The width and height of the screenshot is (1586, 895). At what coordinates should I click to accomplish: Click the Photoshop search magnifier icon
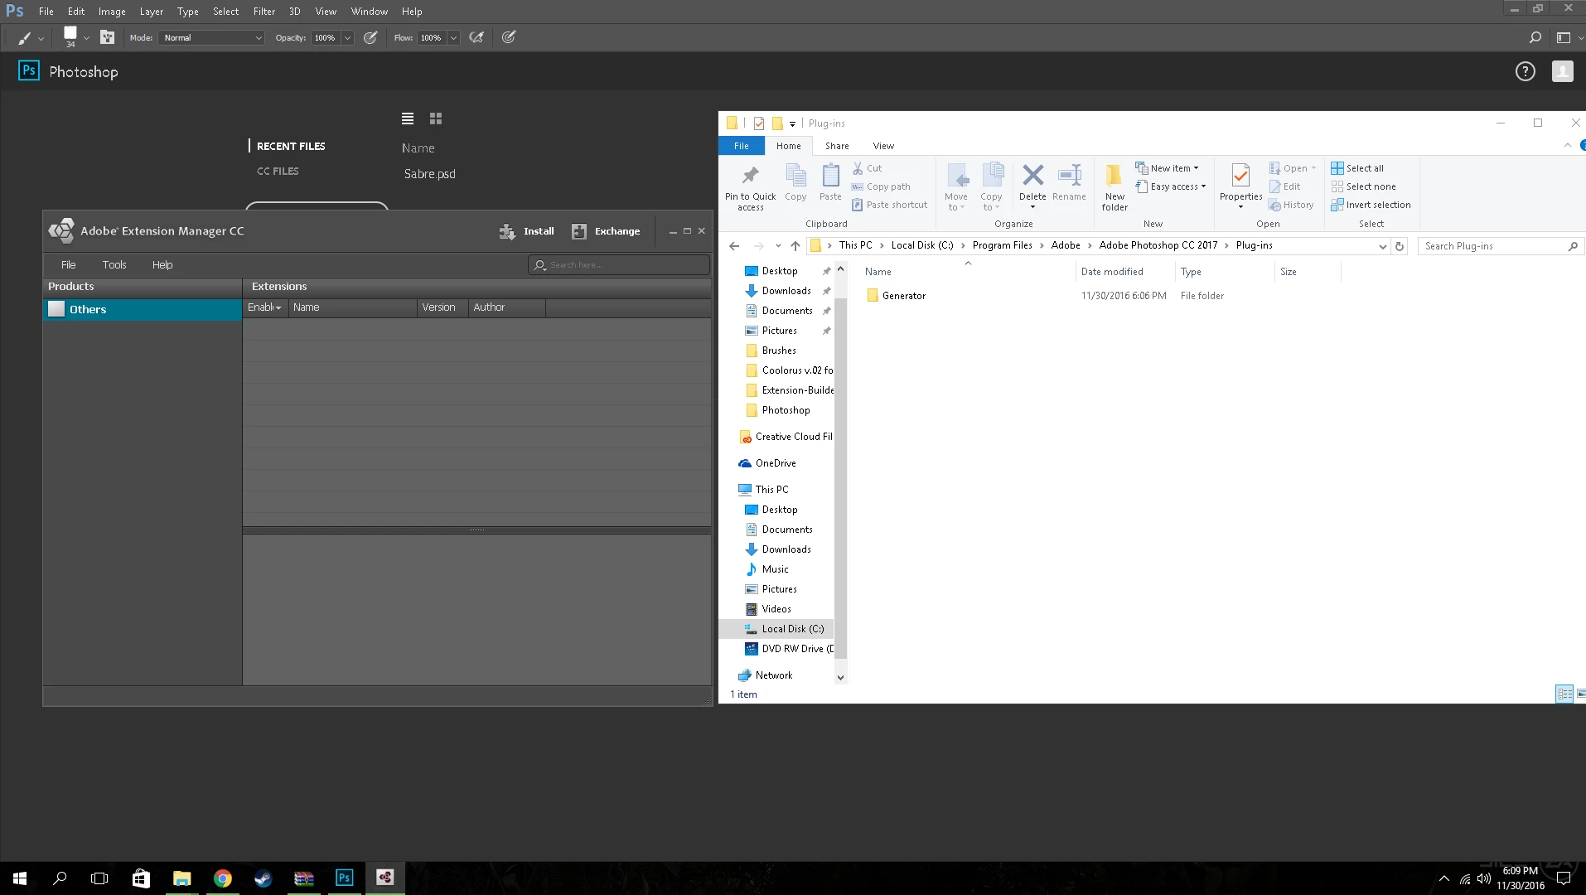tap(1535, 37)
